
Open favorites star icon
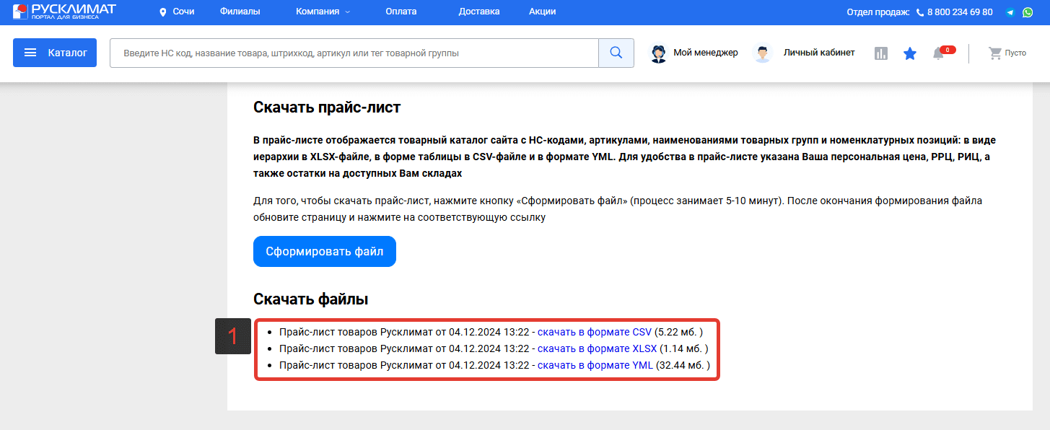click(x=910, y=53)
